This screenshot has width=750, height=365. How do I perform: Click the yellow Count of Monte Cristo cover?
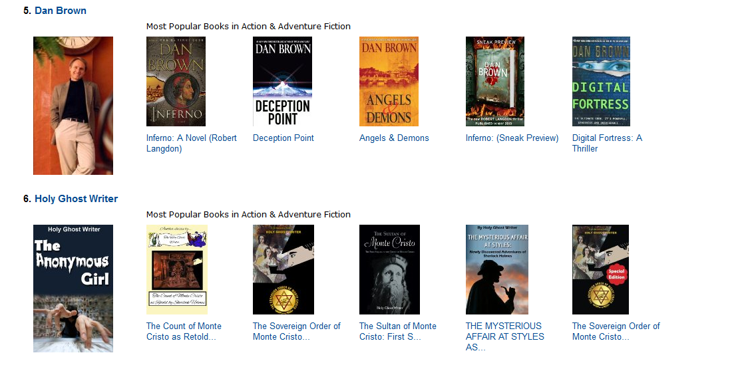[177, 269]
